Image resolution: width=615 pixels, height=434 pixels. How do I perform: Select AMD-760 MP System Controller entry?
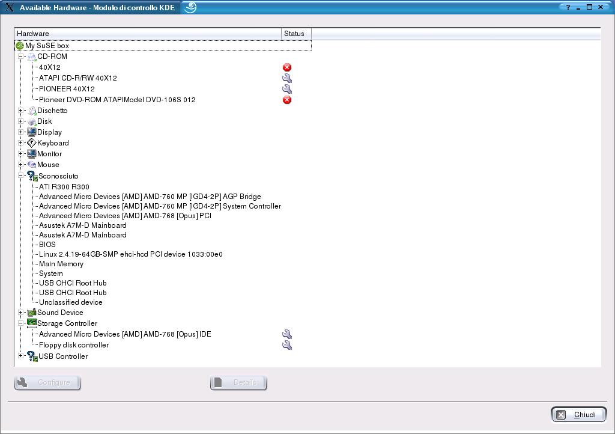[160, 206]
